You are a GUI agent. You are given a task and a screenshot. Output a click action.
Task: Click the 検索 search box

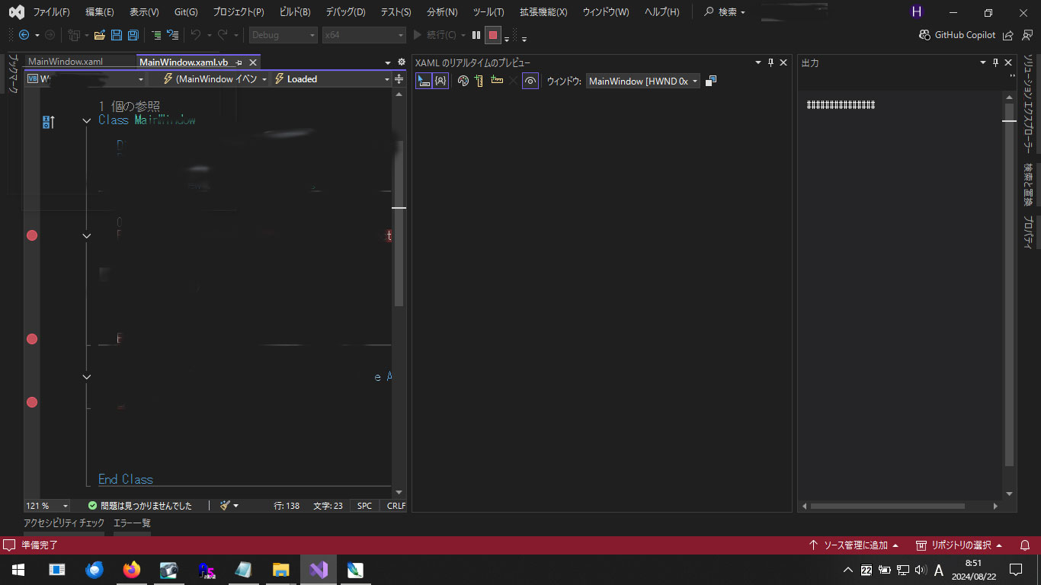click(x=725, y=12)
